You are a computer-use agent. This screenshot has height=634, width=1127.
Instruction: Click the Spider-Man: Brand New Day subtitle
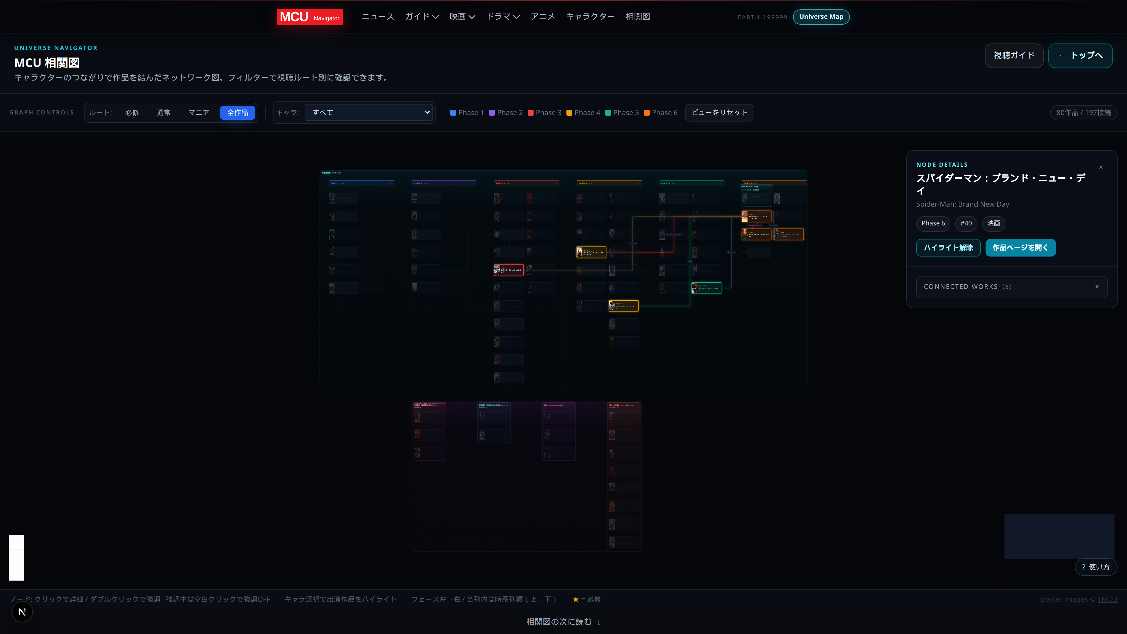click(963, 204)
